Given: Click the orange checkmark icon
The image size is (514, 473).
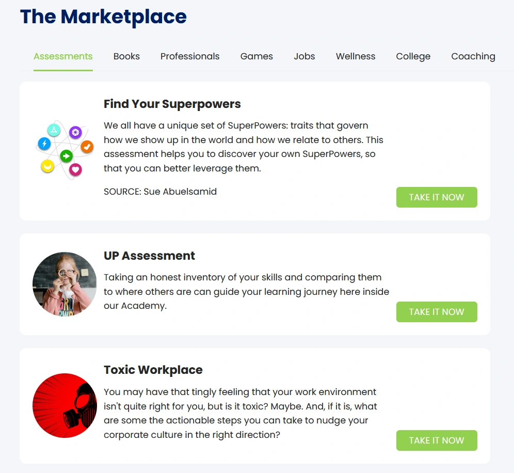Looking at the screenshot, I should (x=87, y=147).
